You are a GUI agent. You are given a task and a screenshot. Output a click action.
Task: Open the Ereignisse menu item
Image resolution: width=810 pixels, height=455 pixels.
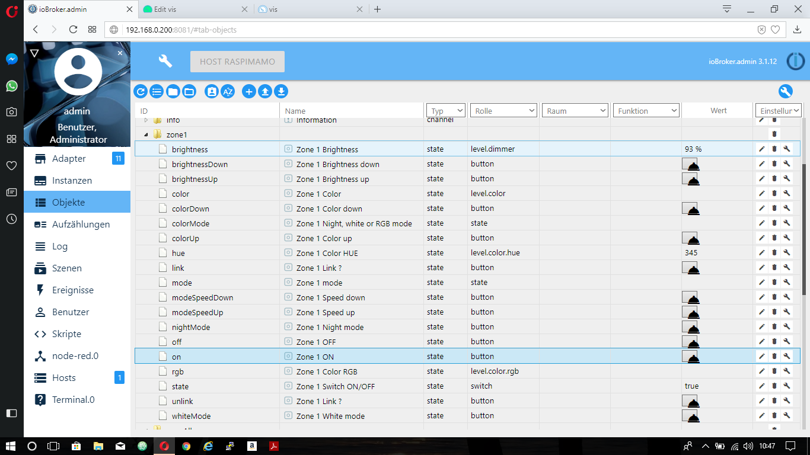tap(77, 290)
